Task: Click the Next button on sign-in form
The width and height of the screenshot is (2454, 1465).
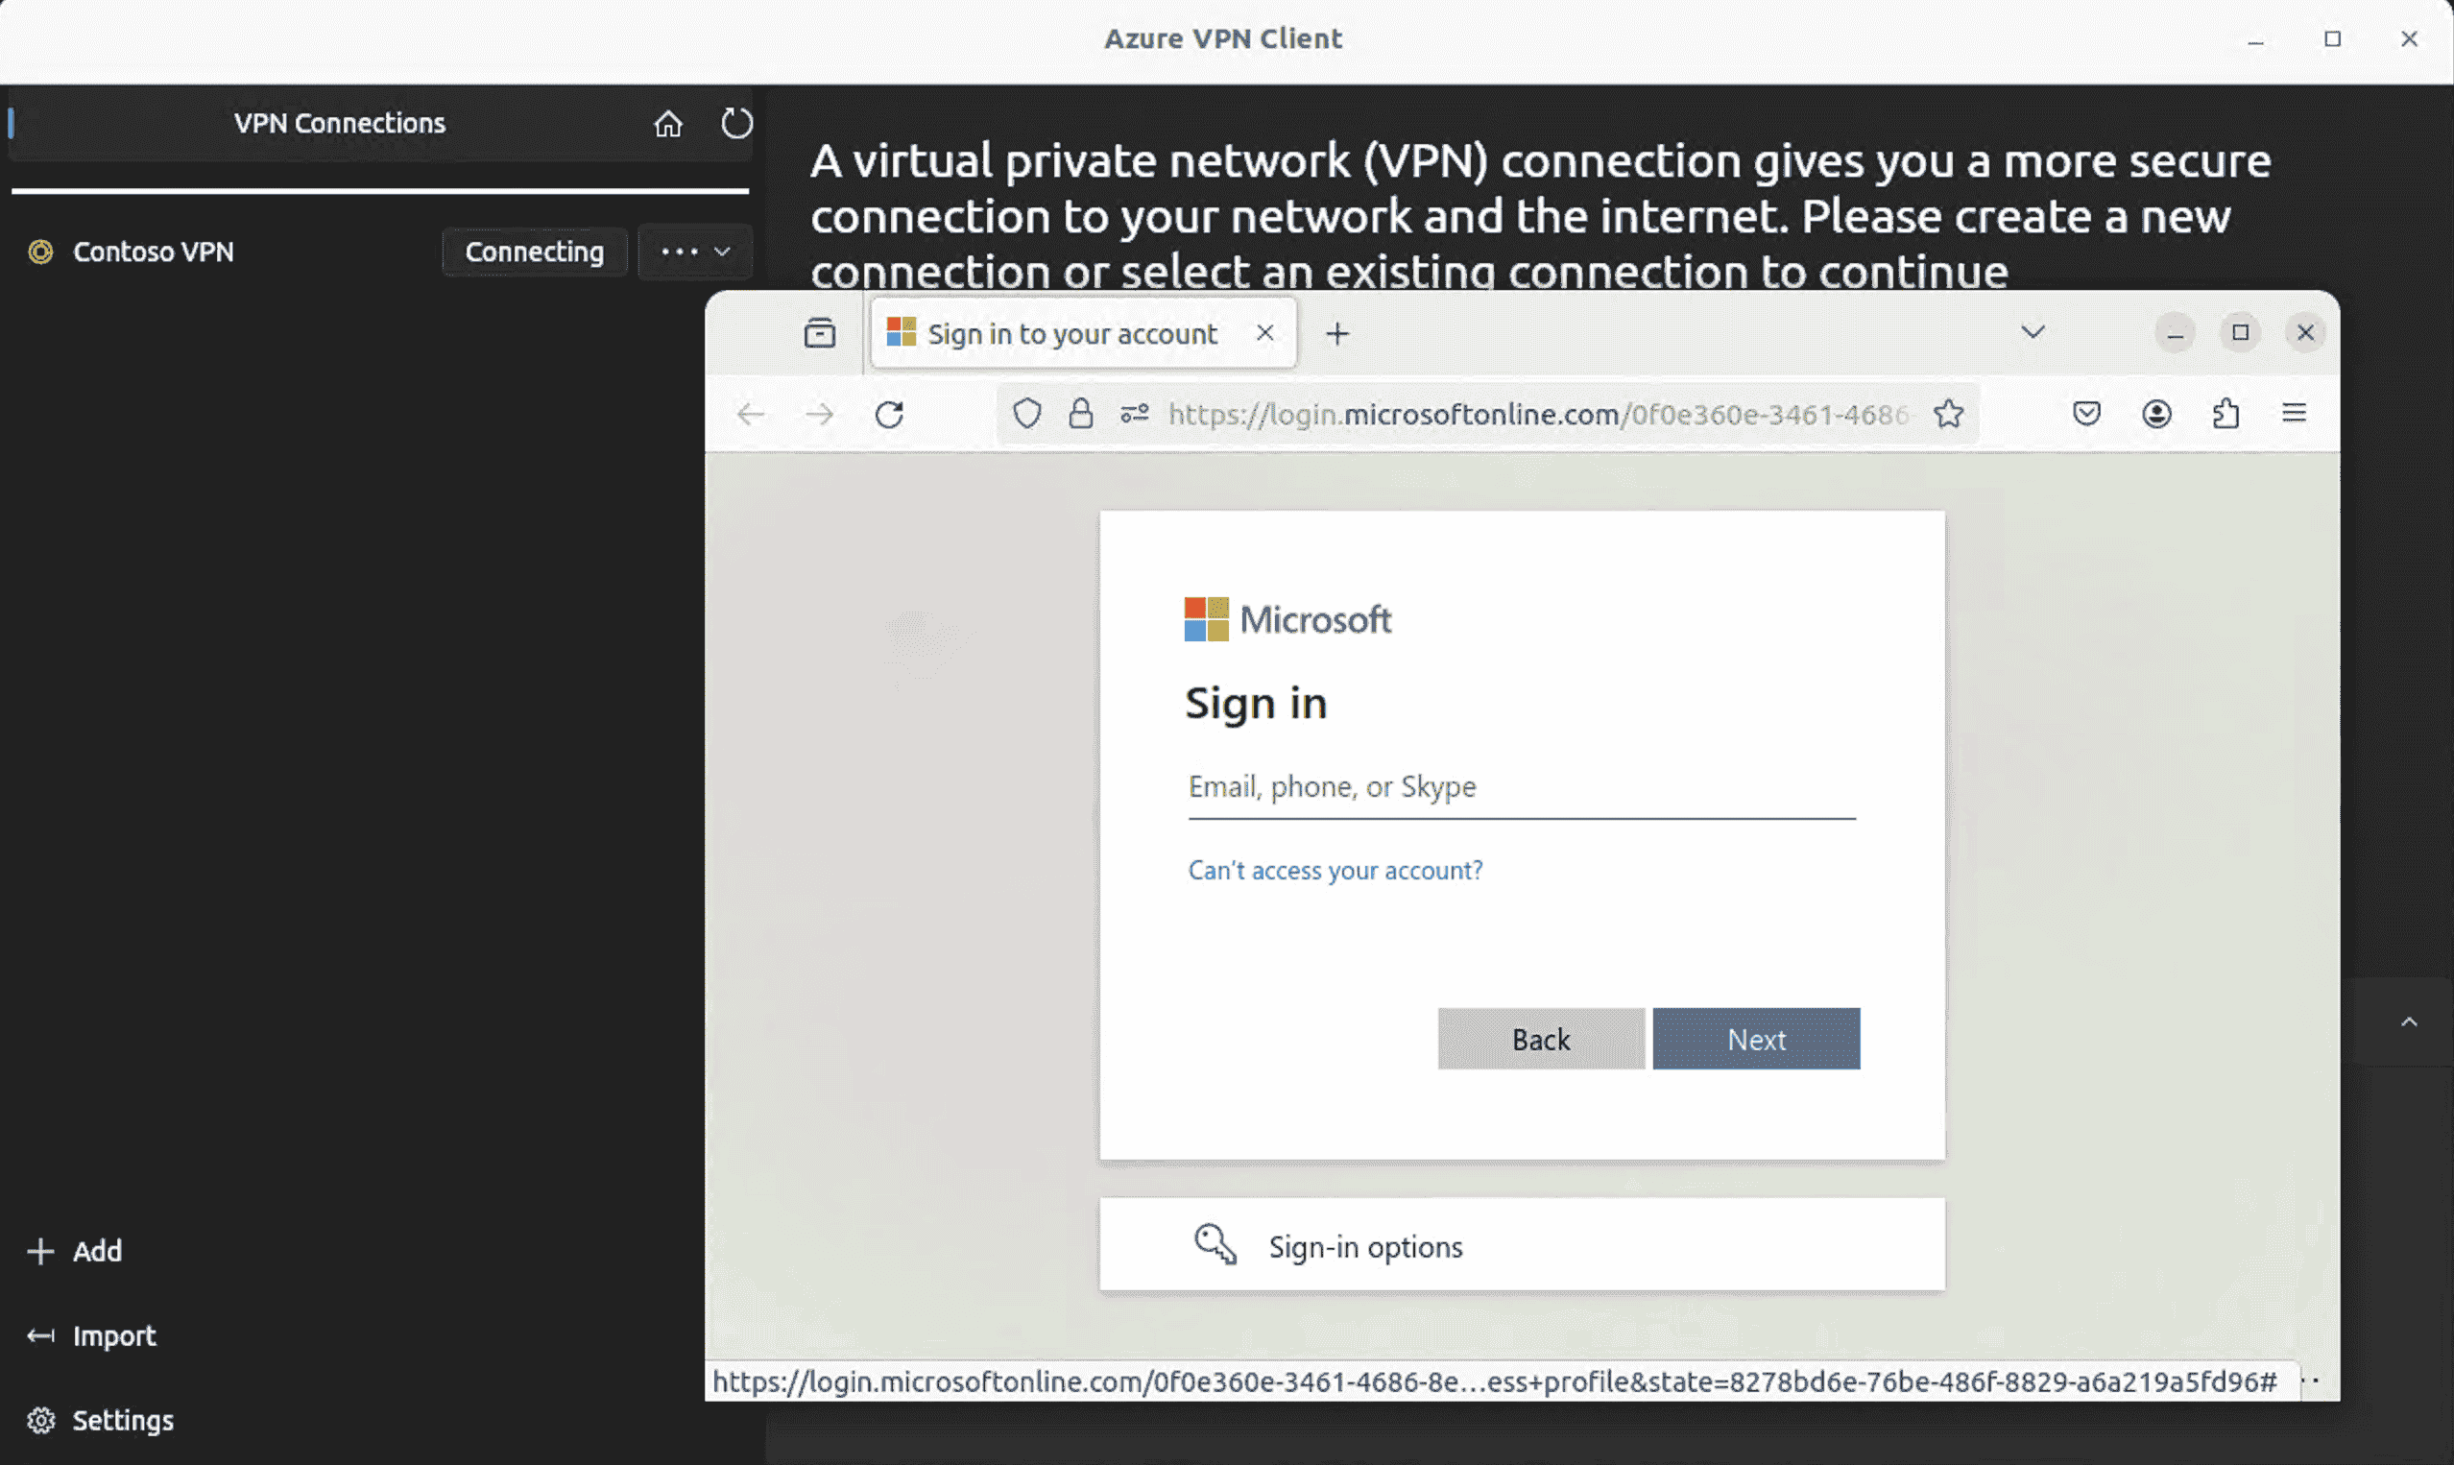Action: click(1756, 1039)
